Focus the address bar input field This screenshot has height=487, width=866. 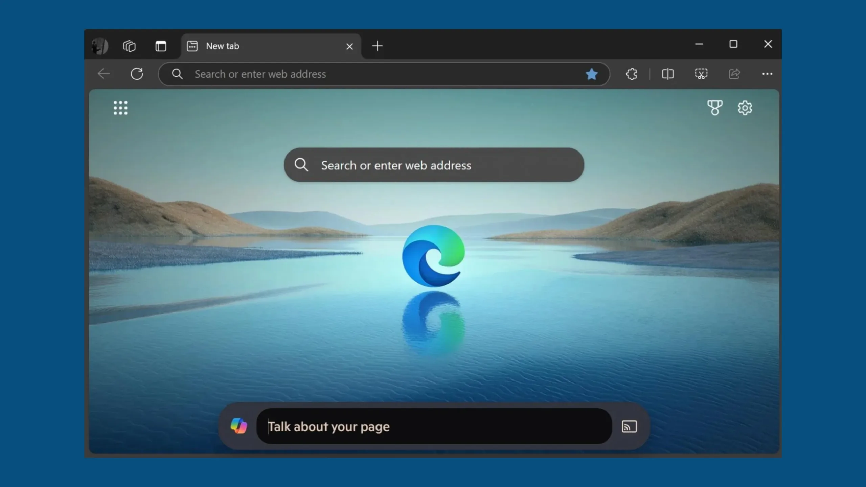384,74
